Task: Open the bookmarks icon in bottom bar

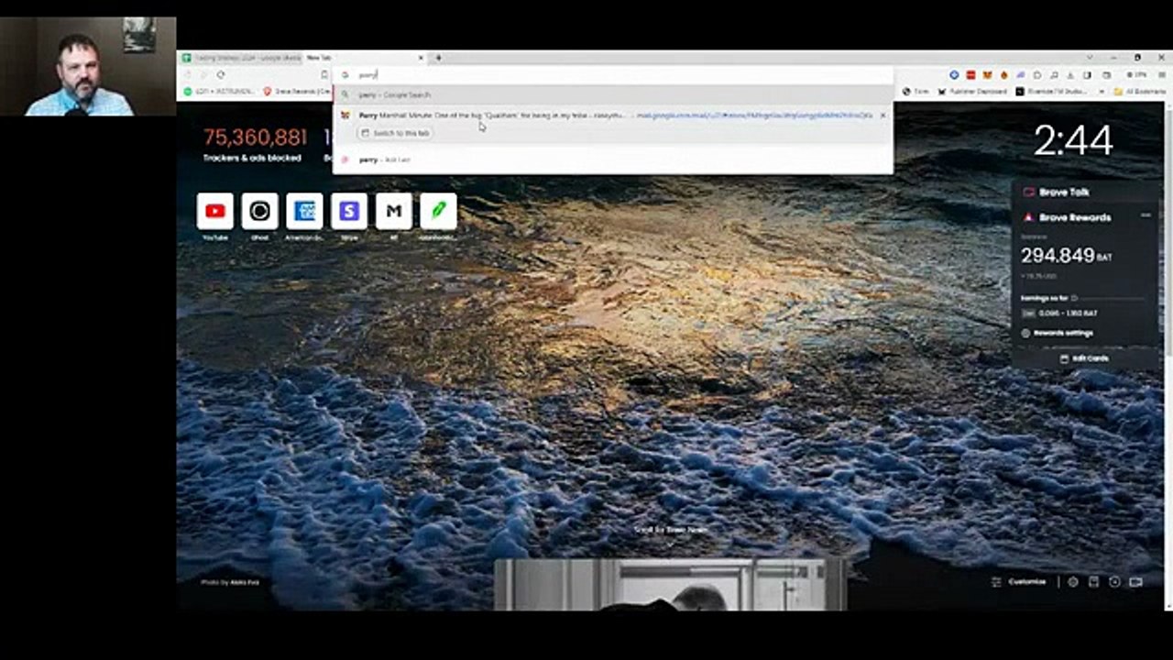Action: click(1094, 581)
